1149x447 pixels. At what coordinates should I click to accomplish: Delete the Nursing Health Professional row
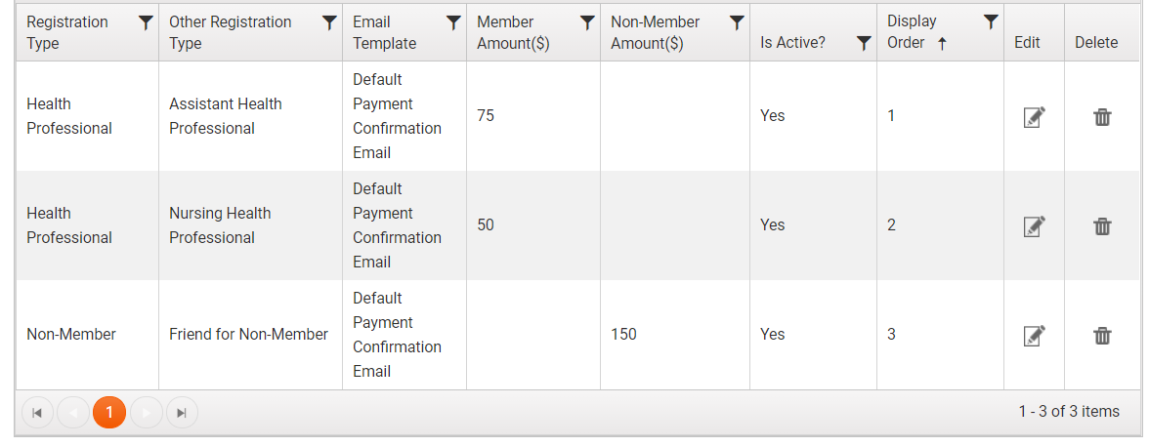click(1102, 226)
